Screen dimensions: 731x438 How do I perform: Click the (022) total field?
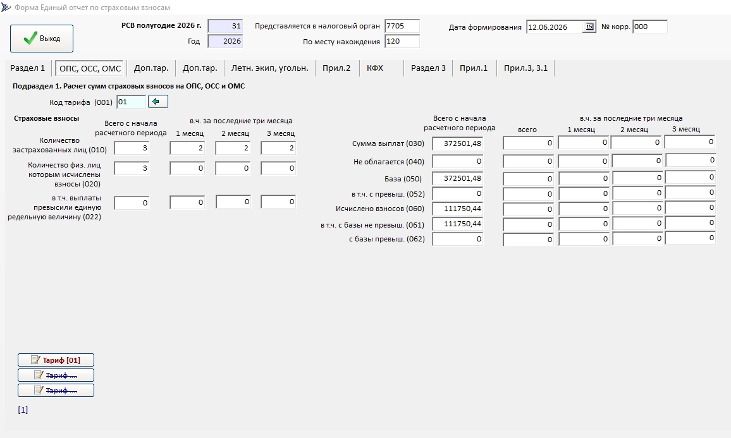[x=132, y=203]
